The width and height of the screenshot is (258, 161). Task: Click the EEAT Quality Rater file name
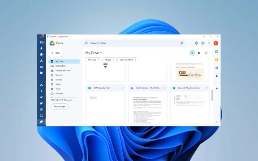coord(102,88)
